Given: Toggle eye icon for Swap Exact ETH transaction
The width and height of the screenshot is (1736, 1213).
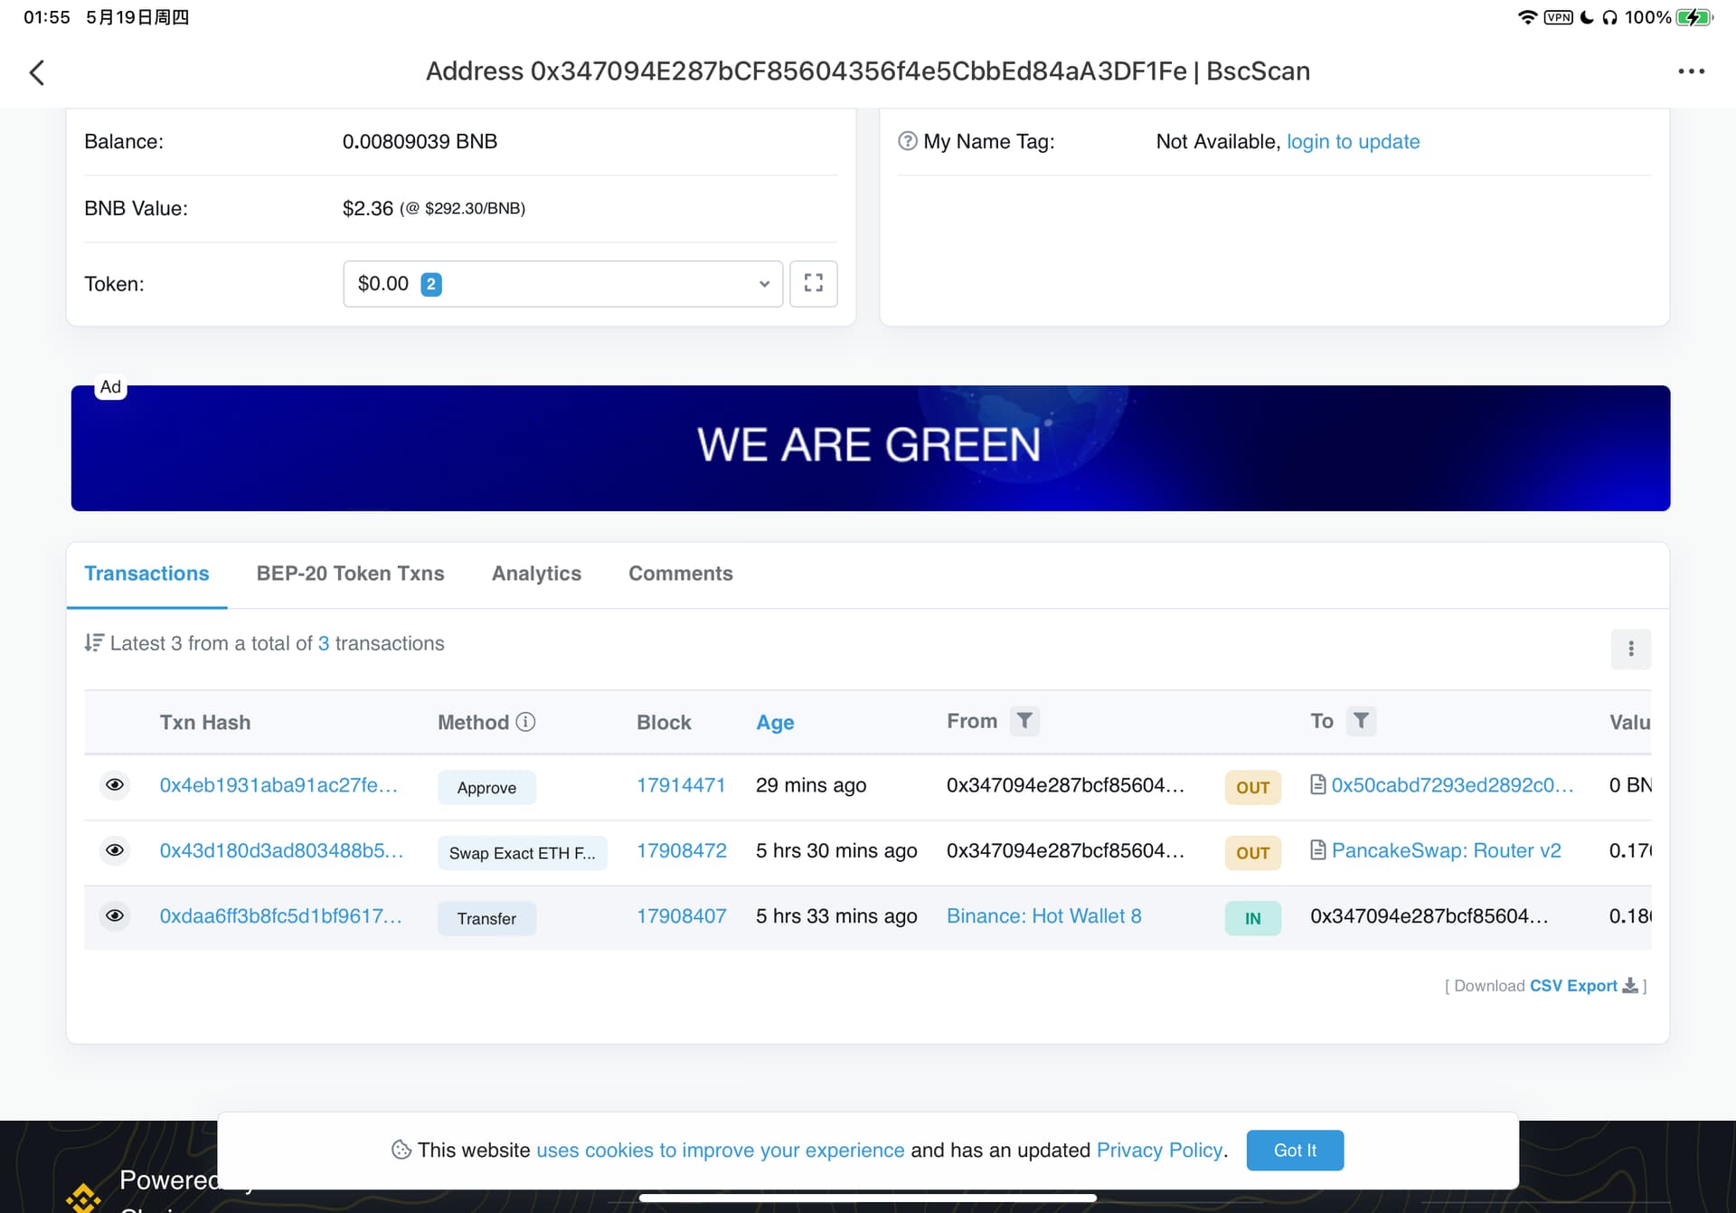Looking at the screenshot, I should 115,850.
